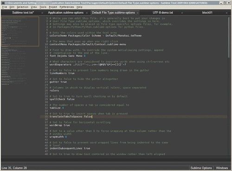
Task: Click the vertical scrollbar thumb
Action: 229,38
